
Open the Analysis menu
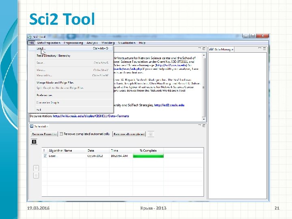(92, 43)
